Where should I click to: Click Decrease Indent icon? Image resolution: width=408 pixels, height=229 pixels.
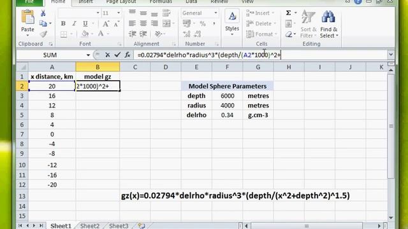click(132, 34)
